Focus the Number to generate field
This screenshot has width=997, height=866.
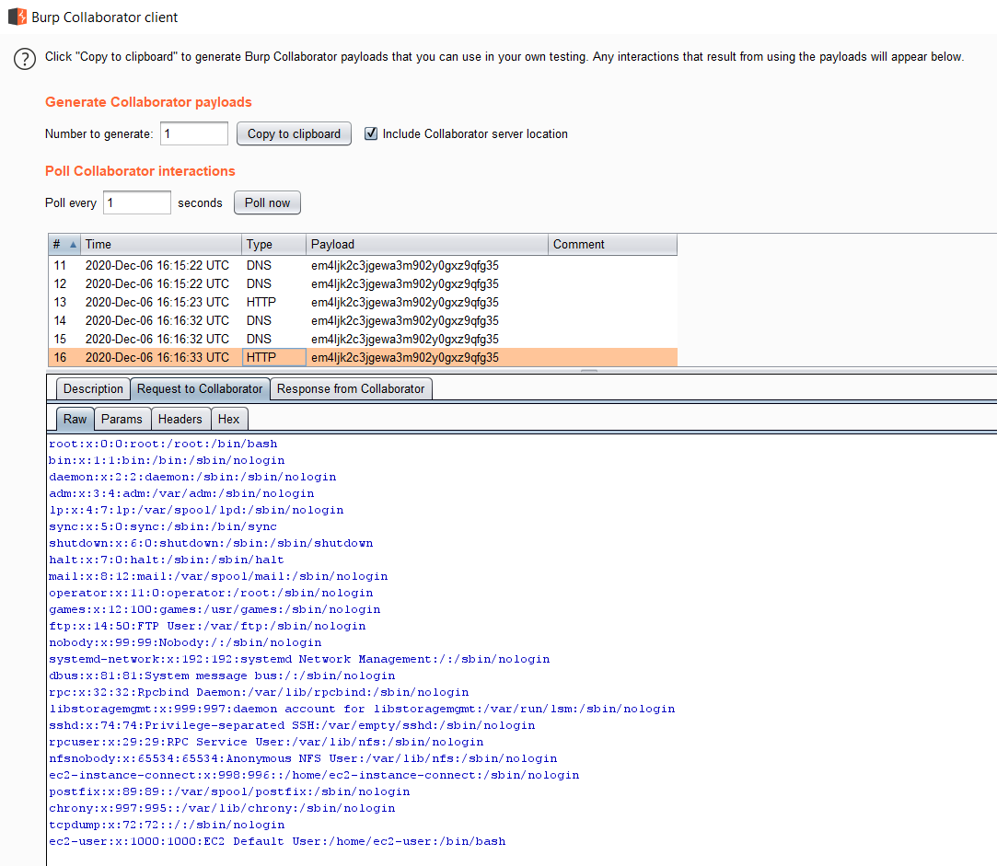click(194, 133)
